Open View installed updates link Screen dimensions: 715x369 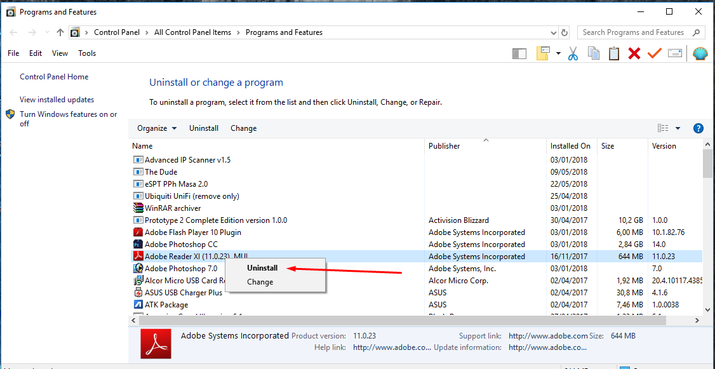click(57, 100)
